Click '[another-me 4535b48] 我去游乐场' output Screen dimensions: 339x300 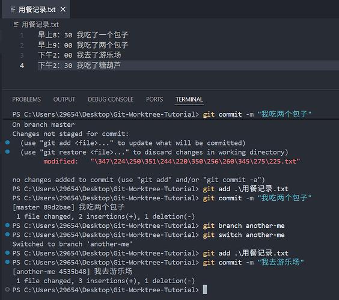(x=72, y=272)
